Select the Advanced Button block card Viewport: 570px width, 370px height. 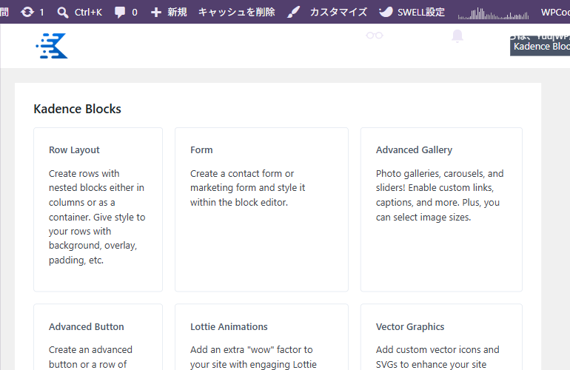click(98, 337)
